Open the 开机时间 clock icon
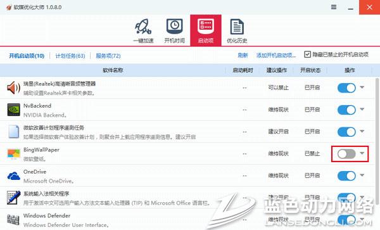 (x=175, y=26)
